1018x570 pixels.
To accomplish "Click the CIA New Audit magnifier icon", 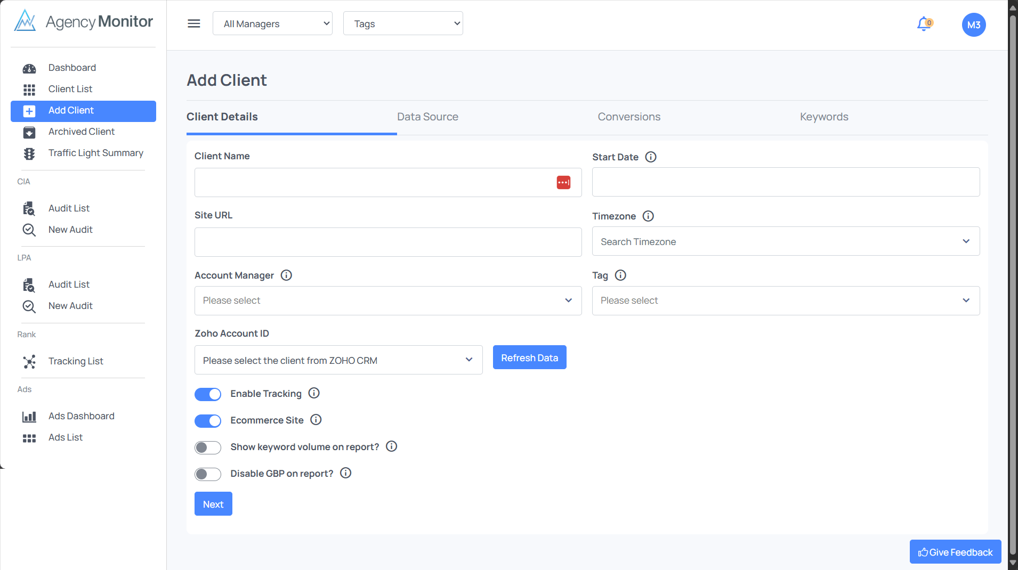I will [29, 230].
